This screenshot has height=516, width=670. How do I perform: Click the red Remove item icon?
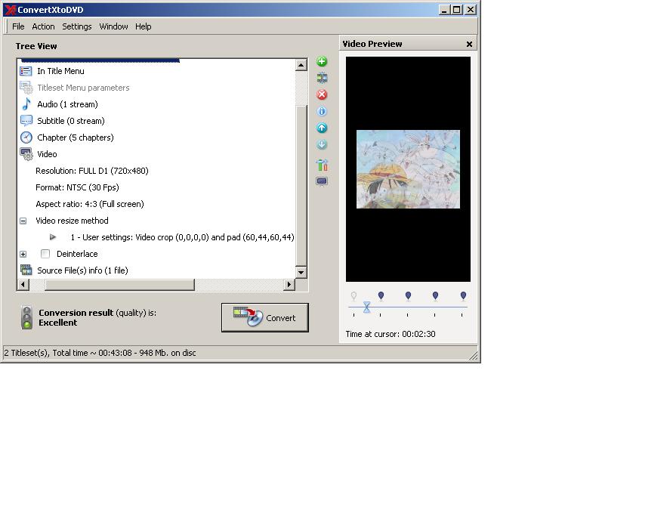coord(322,94)
